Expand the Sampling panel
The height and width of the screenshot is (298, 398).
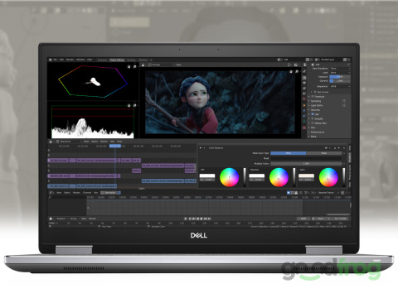click(x=316, y=101)
